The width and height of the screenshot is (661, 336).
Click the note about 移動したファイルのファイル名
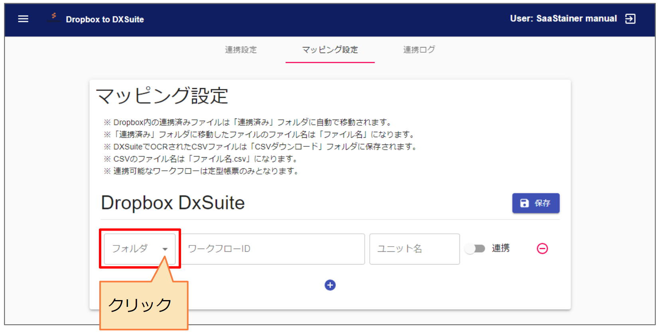pos(259,134)
